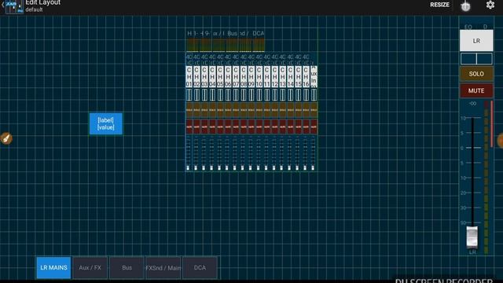503x283 pixels.
Task: Select the CH 08 channel label
Action: (244, 77)
